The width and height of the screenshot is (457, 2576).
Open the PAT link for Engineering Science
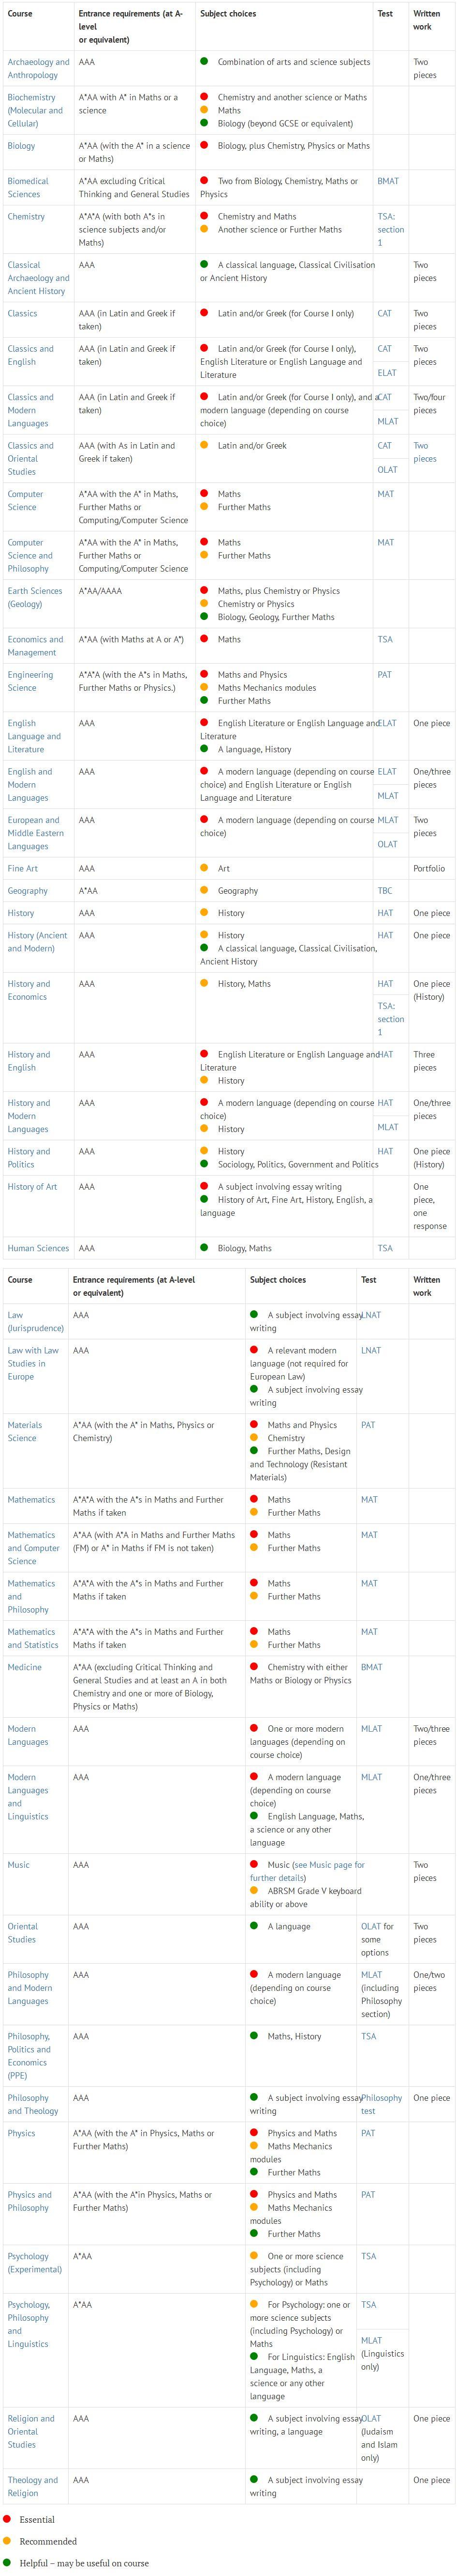tap(384, 675)
